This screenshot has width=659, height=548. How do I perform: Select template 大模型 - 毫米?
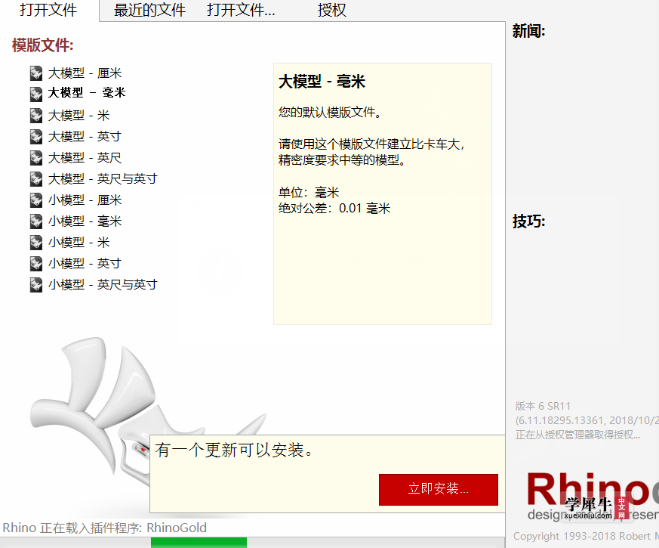point(87,93)
